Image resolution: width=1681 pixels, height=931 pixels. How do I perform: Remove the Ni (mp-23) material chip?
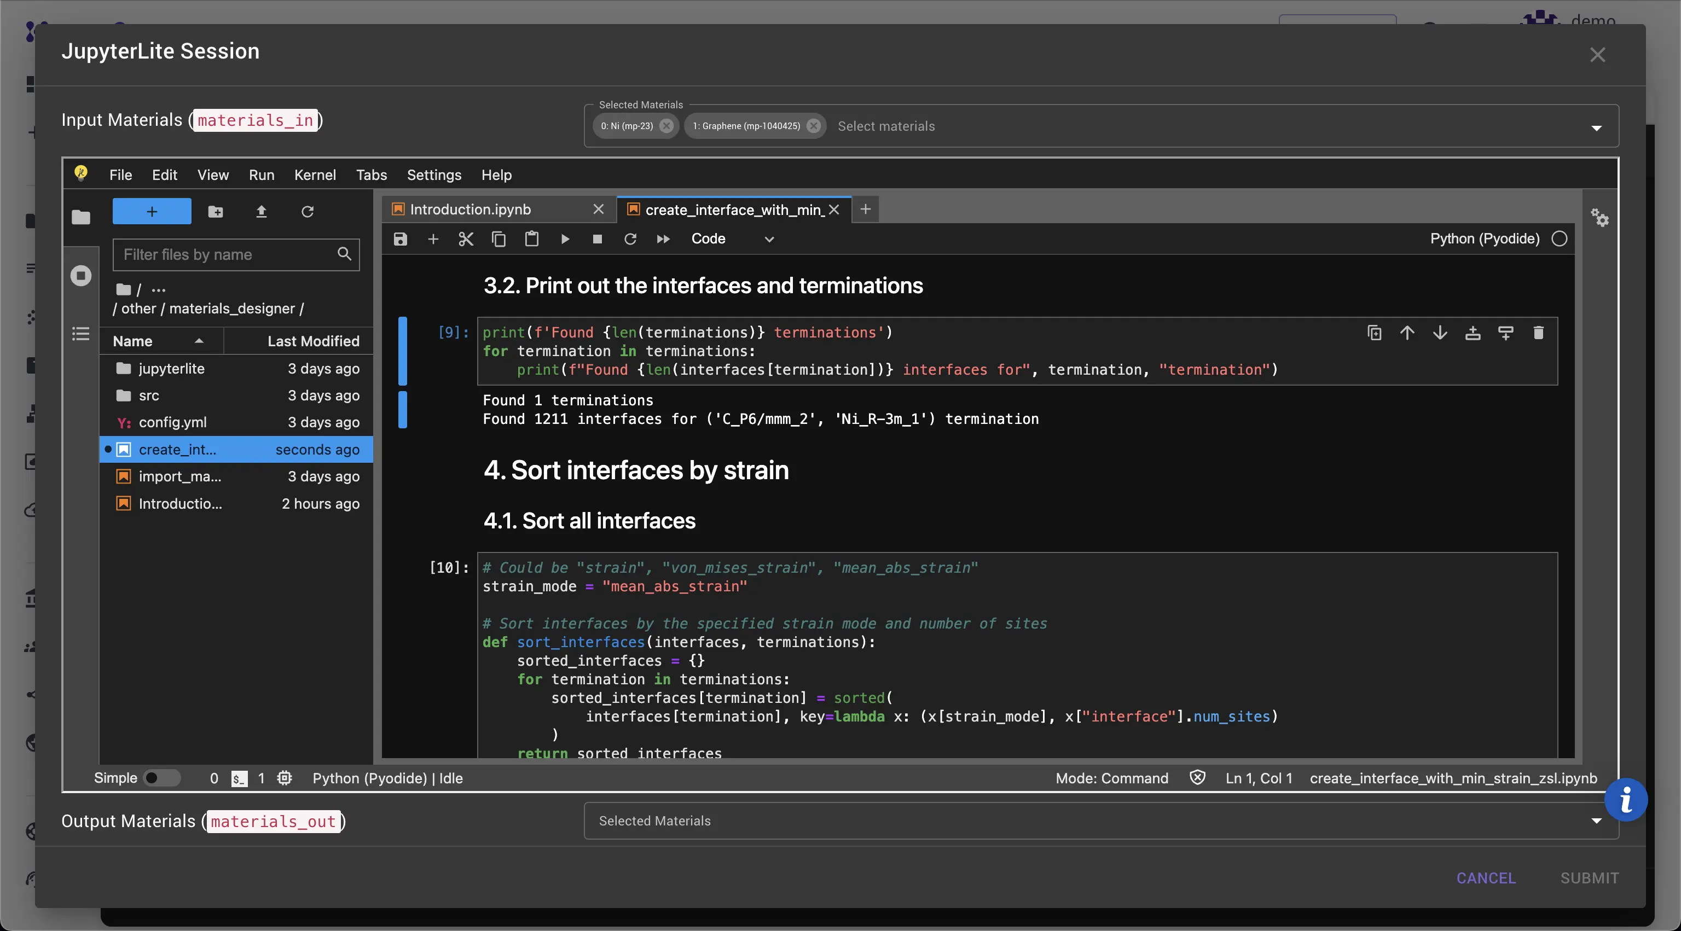(x=666, y=126)
